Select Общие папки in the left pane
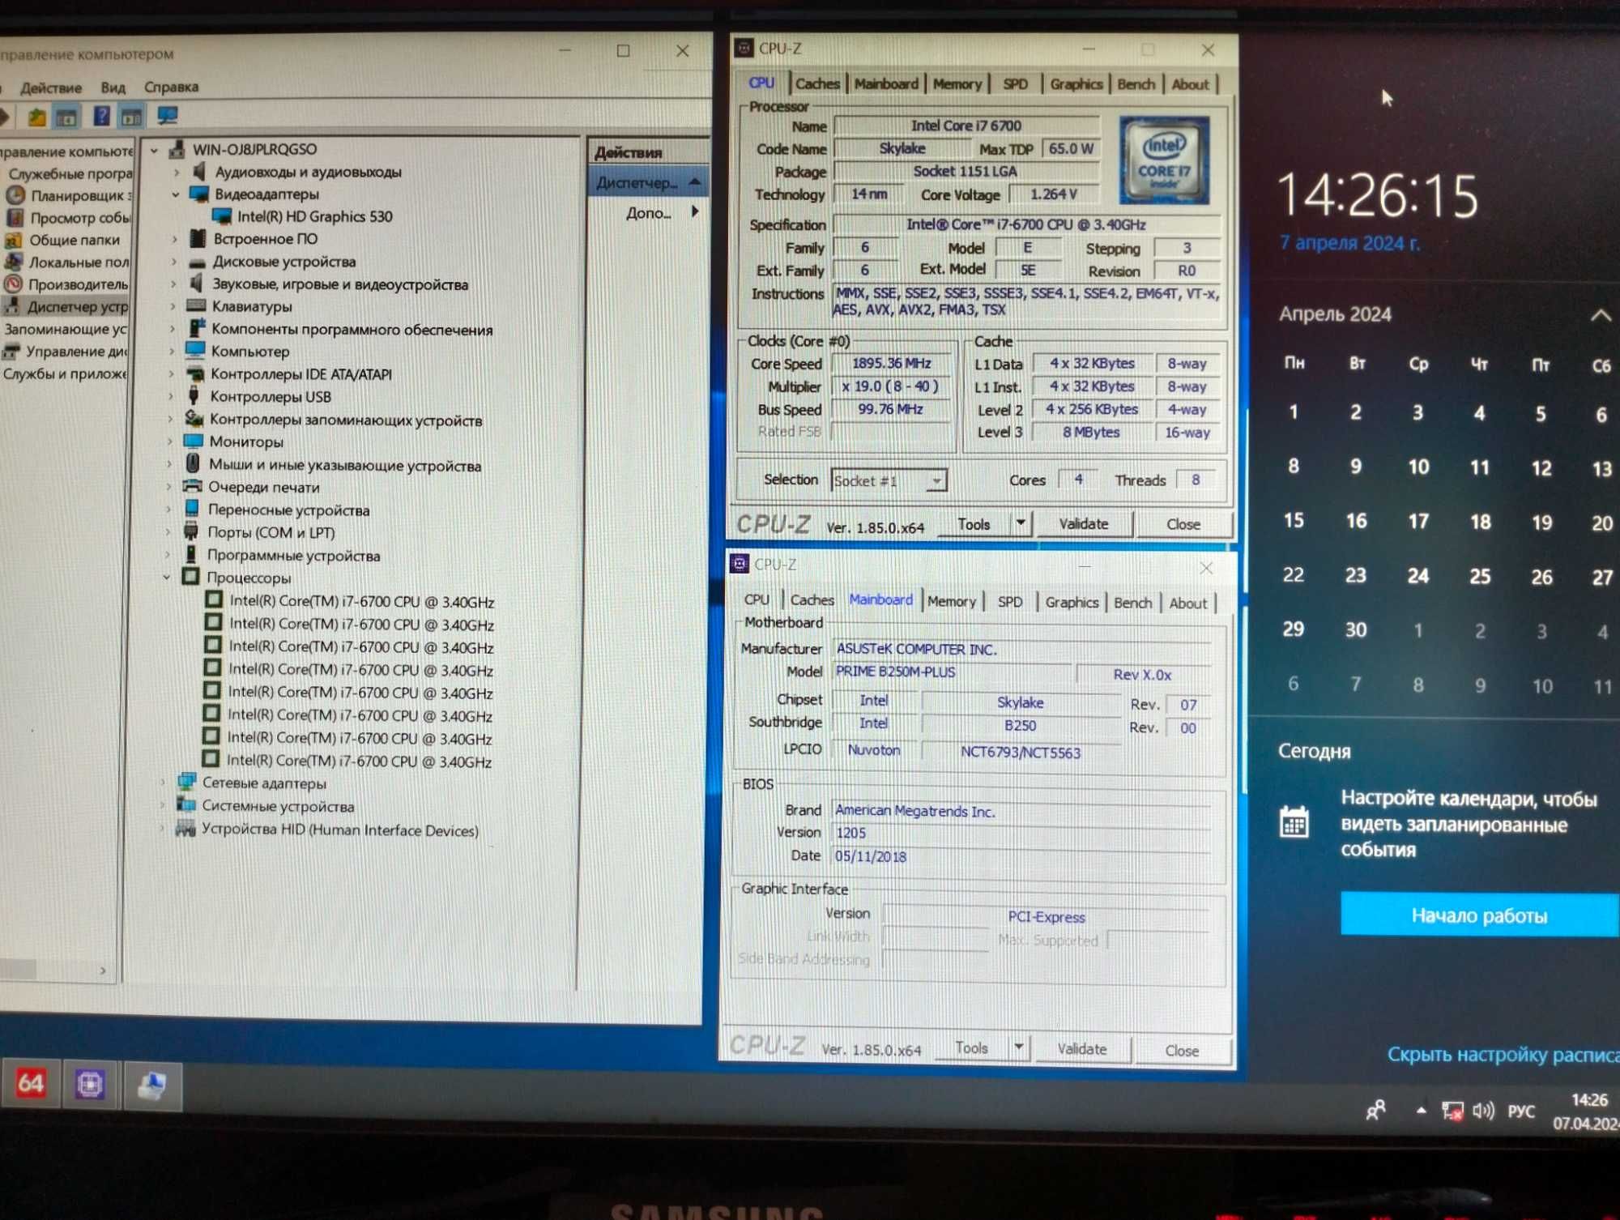1620x1220 pixels. coord(63,240)
